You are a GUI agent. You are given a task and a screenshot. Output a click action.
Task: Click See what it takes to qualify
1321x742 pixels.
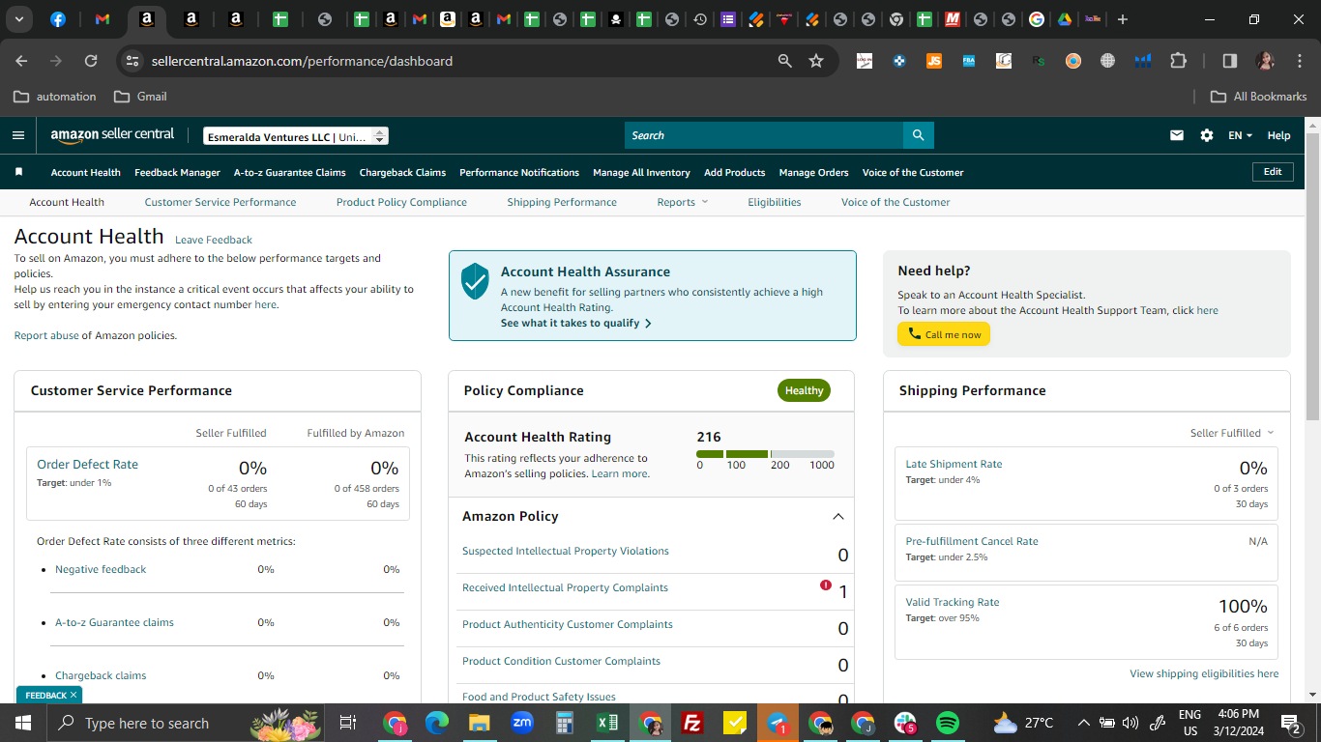[576, 324]
